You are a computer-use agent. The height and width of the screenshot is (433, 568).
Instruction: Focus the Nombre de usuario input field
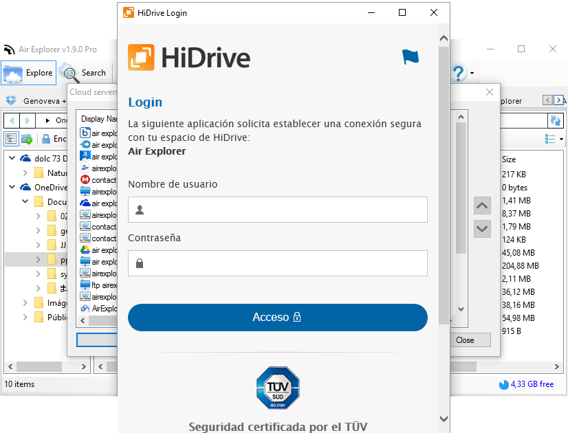coord(278,210)
